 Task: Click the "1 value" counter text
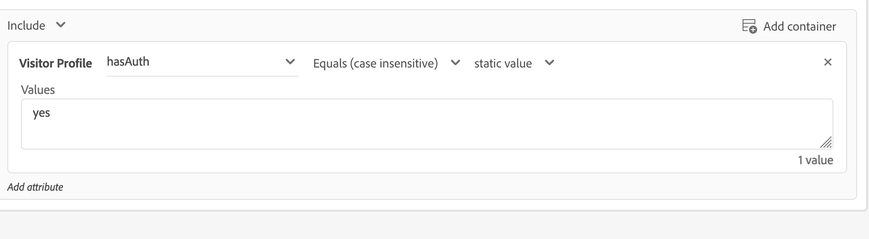tap(815, 160)
